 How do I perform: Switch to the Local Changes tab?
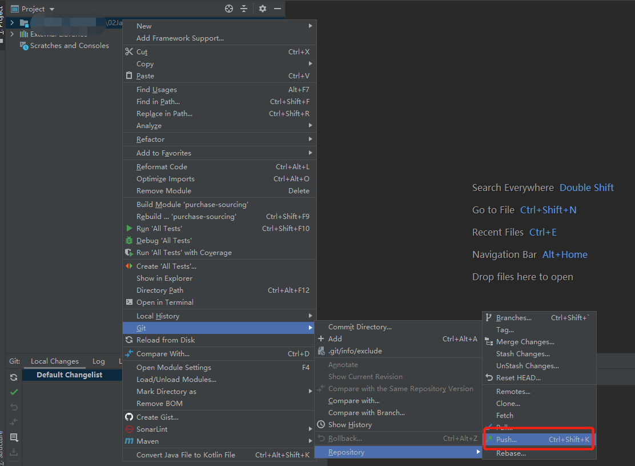[x=55, y=361]
